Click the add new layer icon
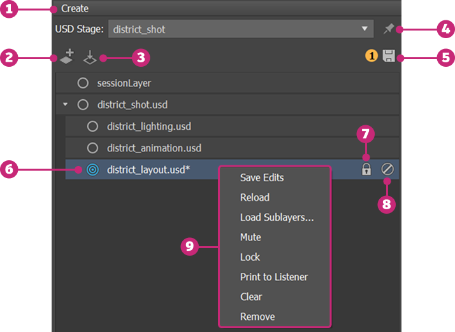 [67, 58]
